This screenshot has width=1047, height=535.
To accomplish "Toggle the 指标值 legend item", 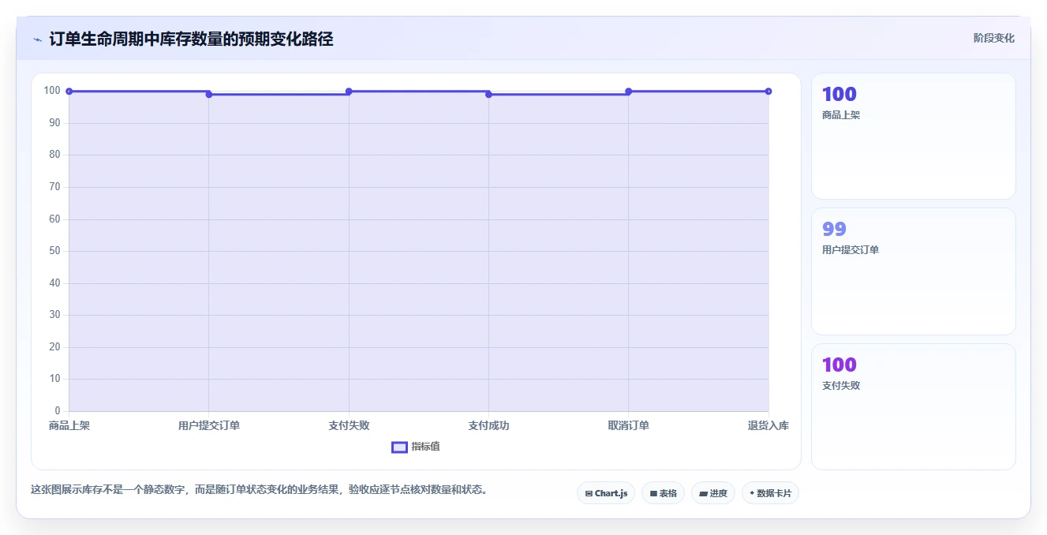I will (416, 447).
